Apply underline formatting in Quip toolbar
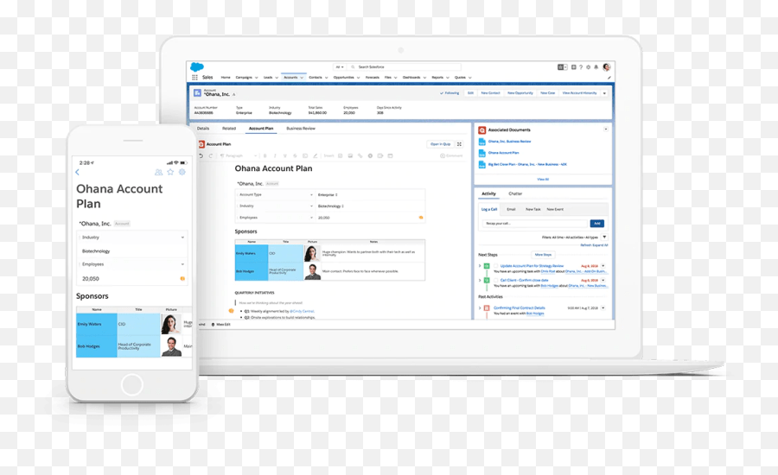 coord(284,155)
